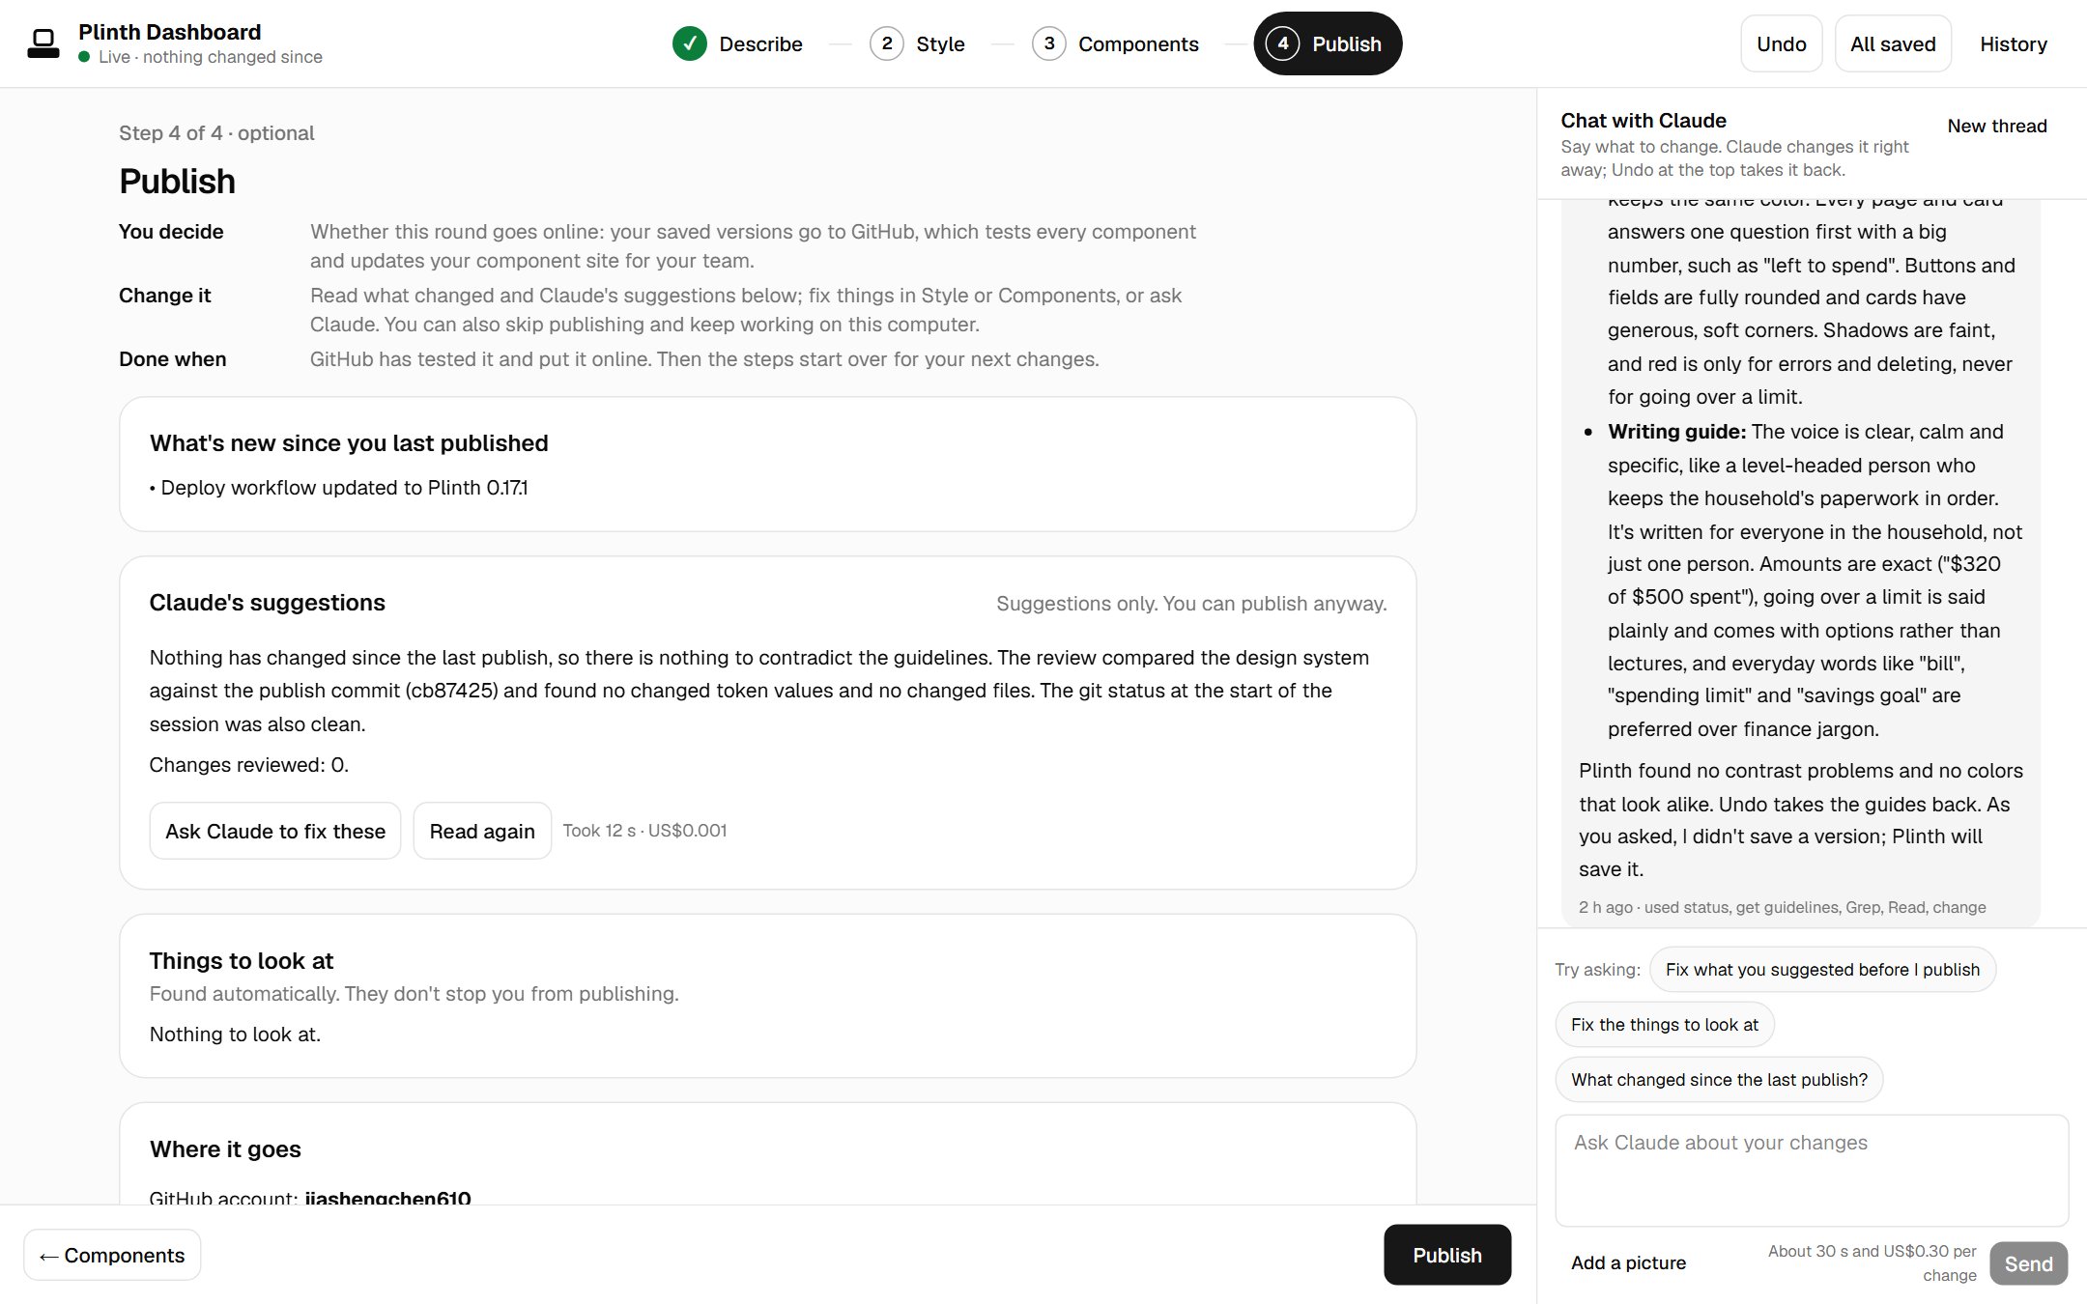Click the black Publish button at bottom

coord(1447,1255)
